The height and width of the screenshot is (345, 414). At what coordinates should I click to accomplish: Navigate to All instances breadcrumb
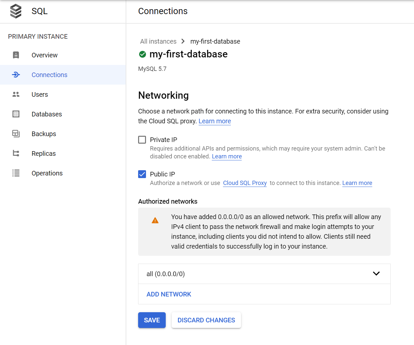[x=158, y=41]
